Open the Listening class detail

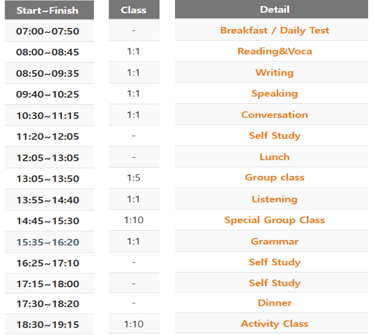pos(274,199)
